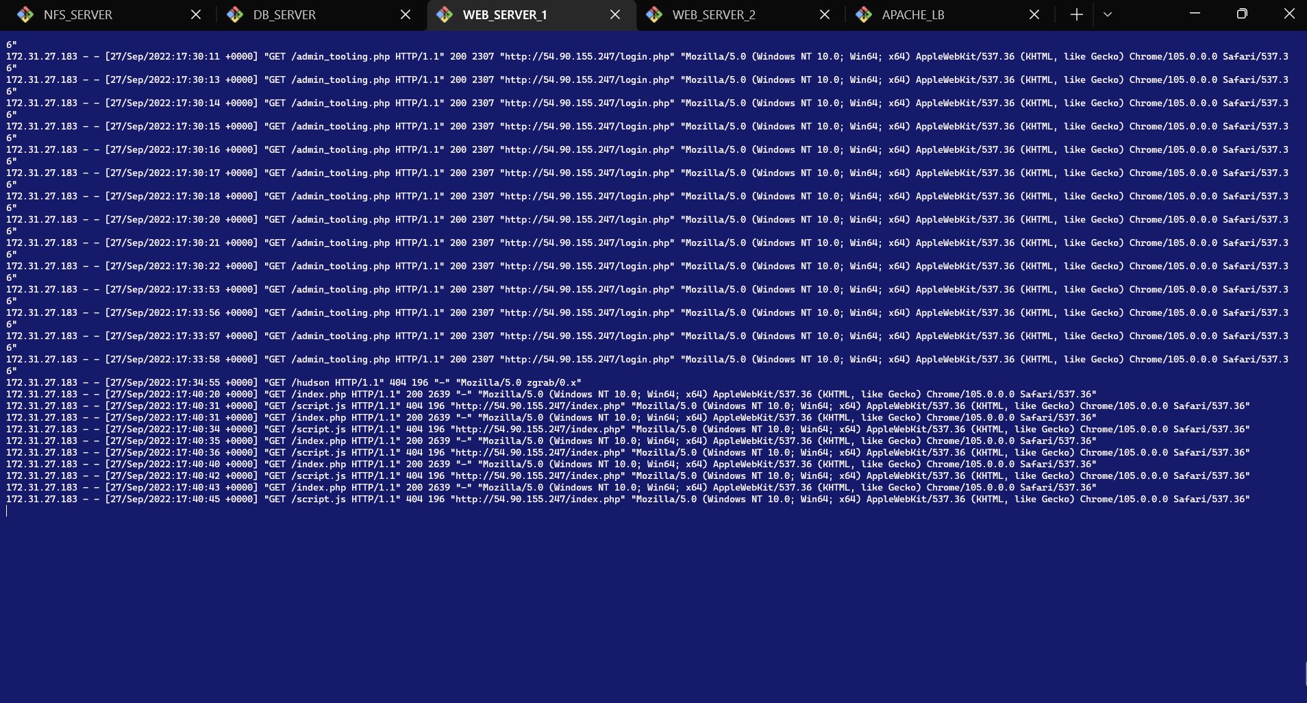Click the script.js log line at 17:40:36
1307x703 pixels.
[x=628, y=453]
